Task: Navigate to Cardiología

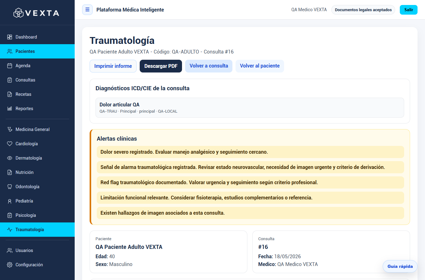Action: (37, 144)
